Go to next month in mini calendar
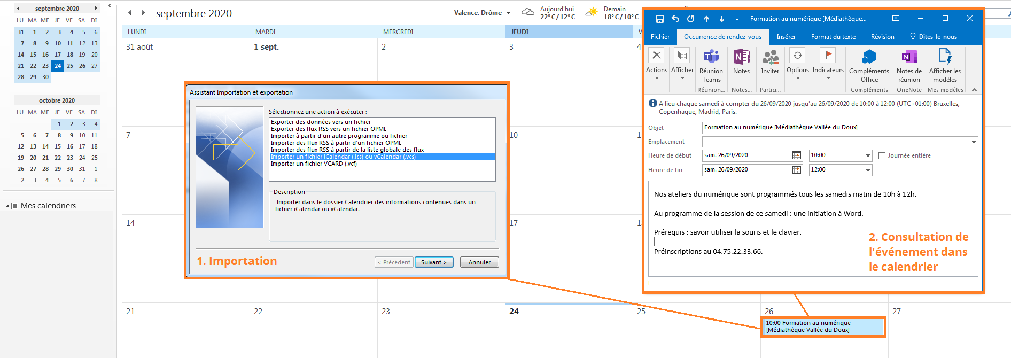This screenshot has height=358, width=1011. pyautogui.click(x=96, y=9)
